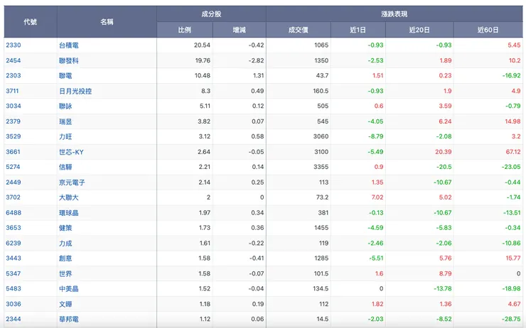Image resolution: width=526 pixels, height=328 pixels.
Task: Open stock code 2454 link
Action: pos(14,60)
